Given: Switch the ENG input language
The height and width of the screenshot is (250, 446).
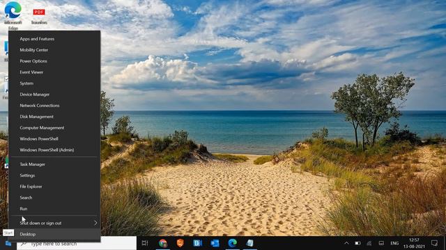Looking at the screenshot, I should click(394, 243).
